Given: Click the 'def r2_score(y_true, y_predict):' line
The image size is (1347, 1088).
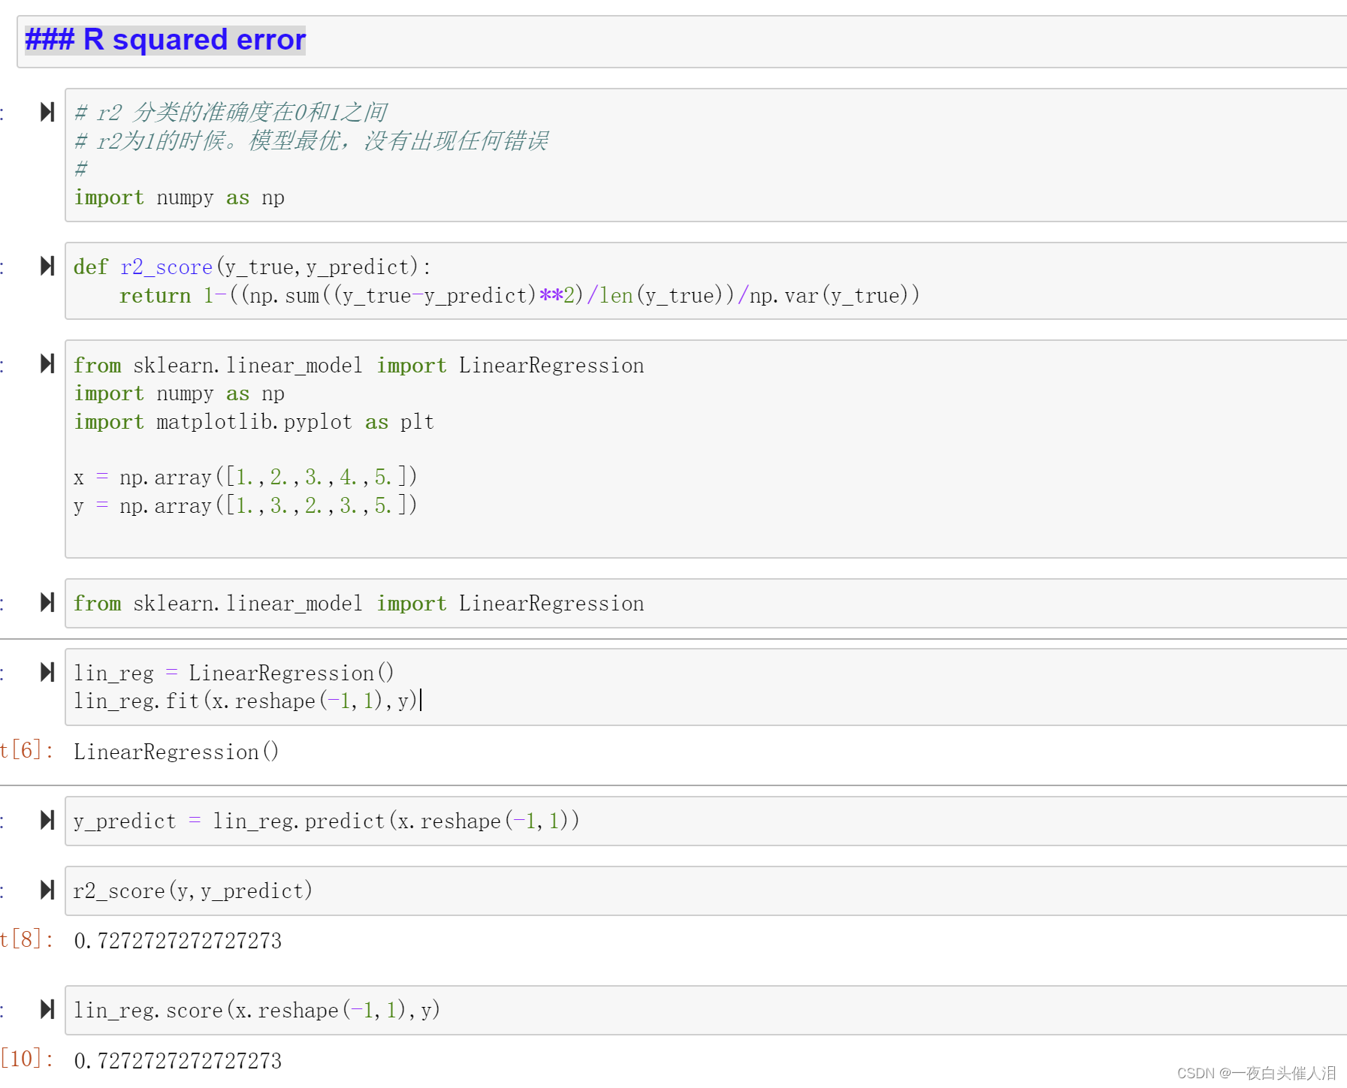Looking at the screenshot, I should pos(252,267).
